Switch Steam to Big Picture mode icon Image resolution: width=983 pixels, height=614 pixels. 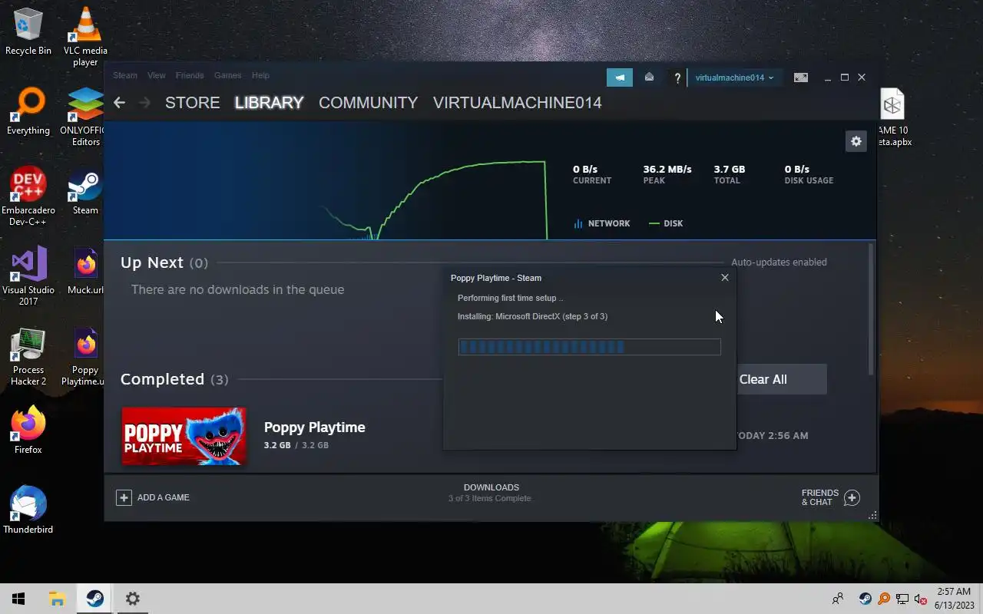pos(801,78)
